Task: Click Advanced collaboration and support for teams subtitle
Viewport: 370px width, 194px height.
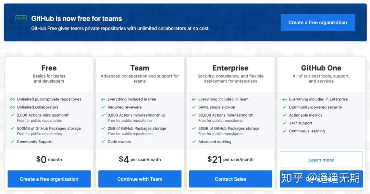Action: tap(140, 78)
